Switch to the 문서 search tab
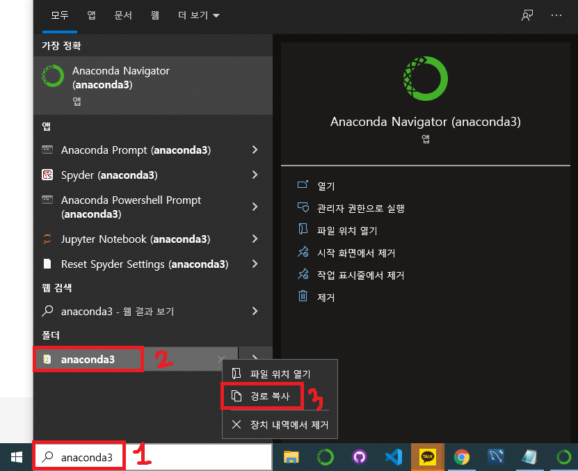Viewport: 578px width, 471px height. 123,15
